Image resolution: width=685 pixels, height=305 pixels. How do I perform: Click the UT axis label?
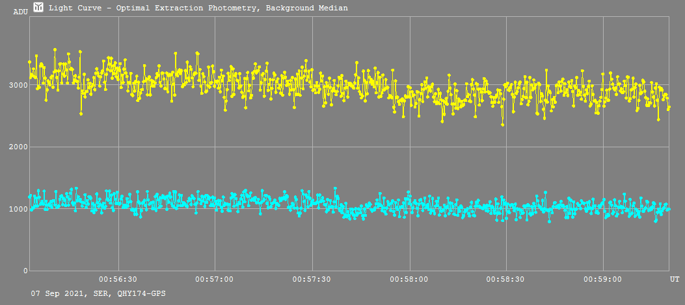[x=675, y=278]
